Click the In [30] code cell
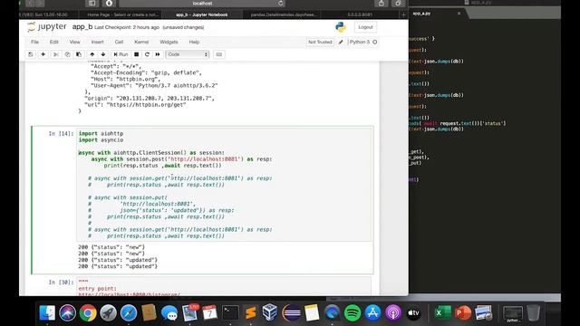Viewport: 580px width, 326px height. coord(224,287)
